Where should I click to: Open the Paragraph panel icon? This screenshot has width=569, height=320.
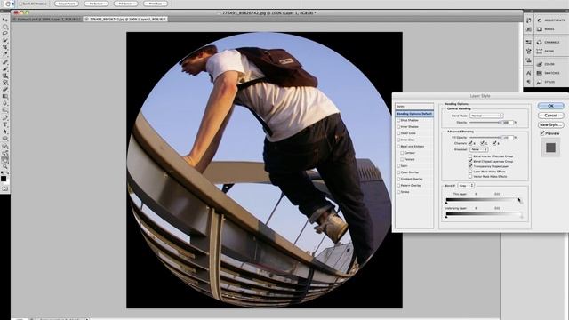(528, 82)
